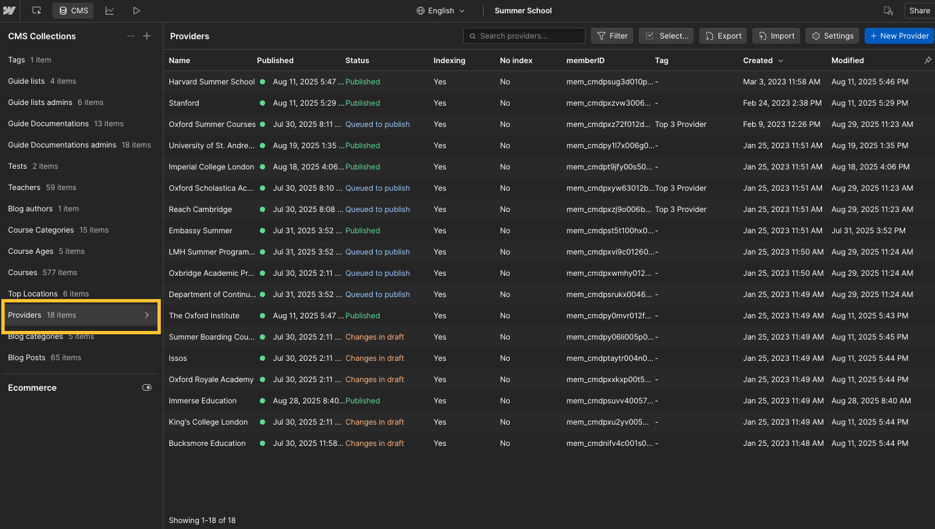
Task: Click Changes in draft status for Issos
Action: [375, 358]
